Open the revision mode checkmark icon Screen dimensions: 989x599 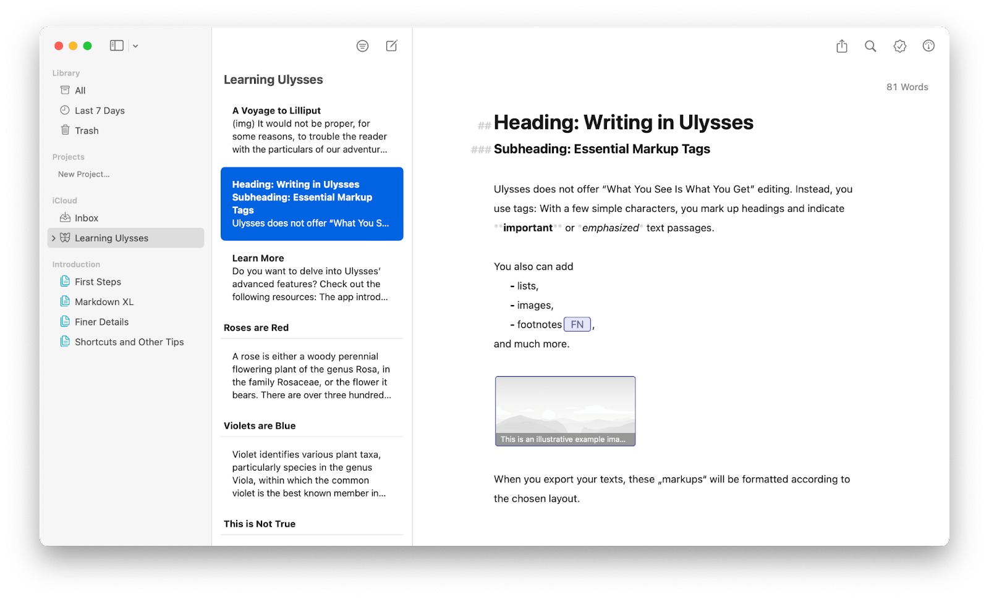pos(899,46)
